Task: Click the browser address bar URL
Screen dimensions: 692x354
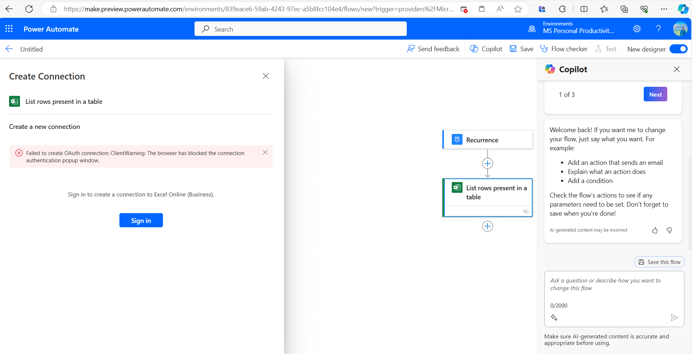Action: pyautogui.click(x=258, y=9)
